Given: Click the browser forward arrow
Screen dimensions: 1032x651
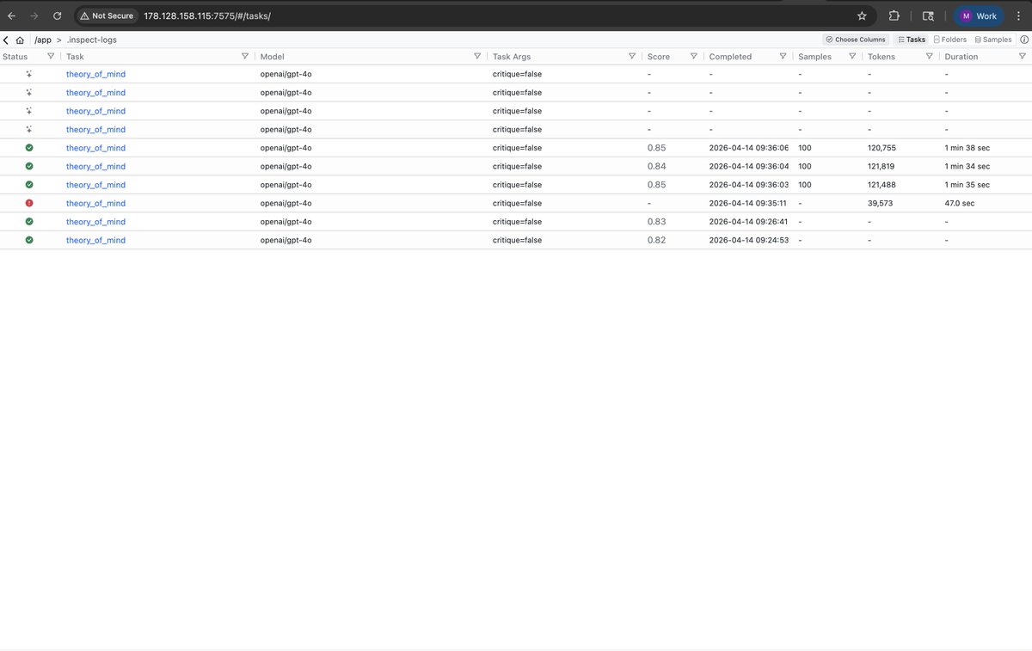Looking at the screenshot, I should [34, 15].
